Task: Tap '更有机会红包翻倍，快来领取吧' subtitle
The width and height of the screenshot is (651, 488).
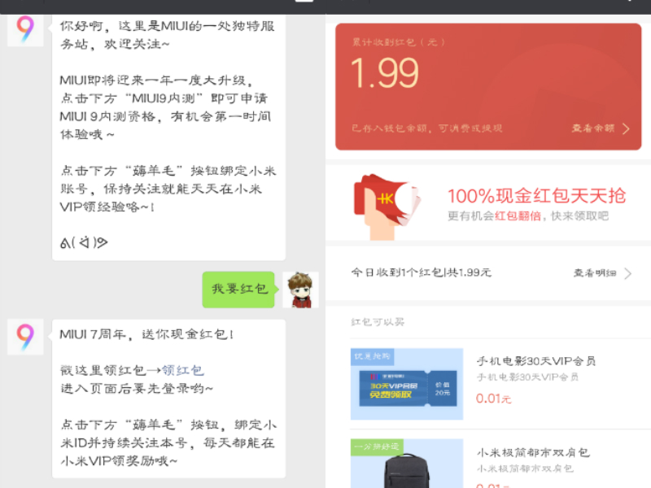Action: pyautogui.click(x=528, y=216)
